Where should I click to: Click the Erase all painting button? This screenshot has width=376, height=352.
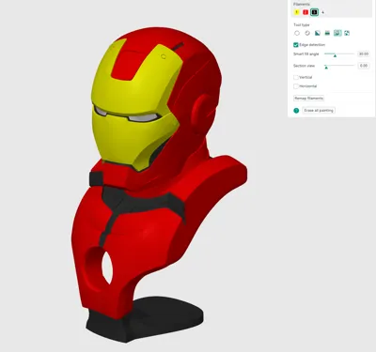pyautogui.click(x=319, y=111)
